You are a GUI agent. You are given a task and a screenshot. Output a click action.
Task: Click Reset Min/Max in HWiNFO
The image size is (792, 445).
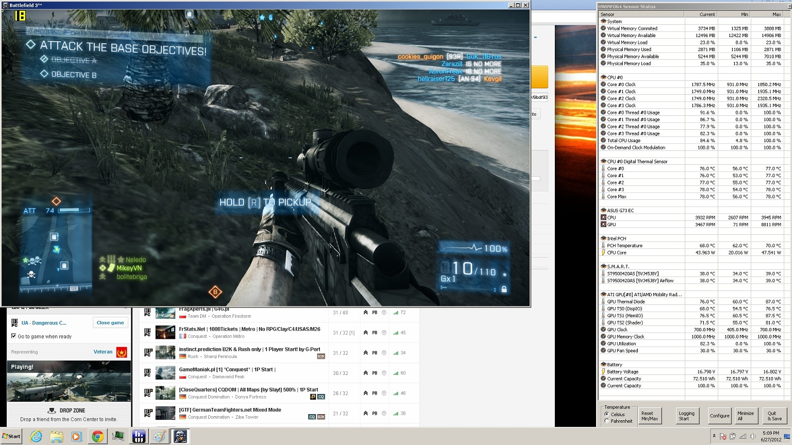point(650,416)
